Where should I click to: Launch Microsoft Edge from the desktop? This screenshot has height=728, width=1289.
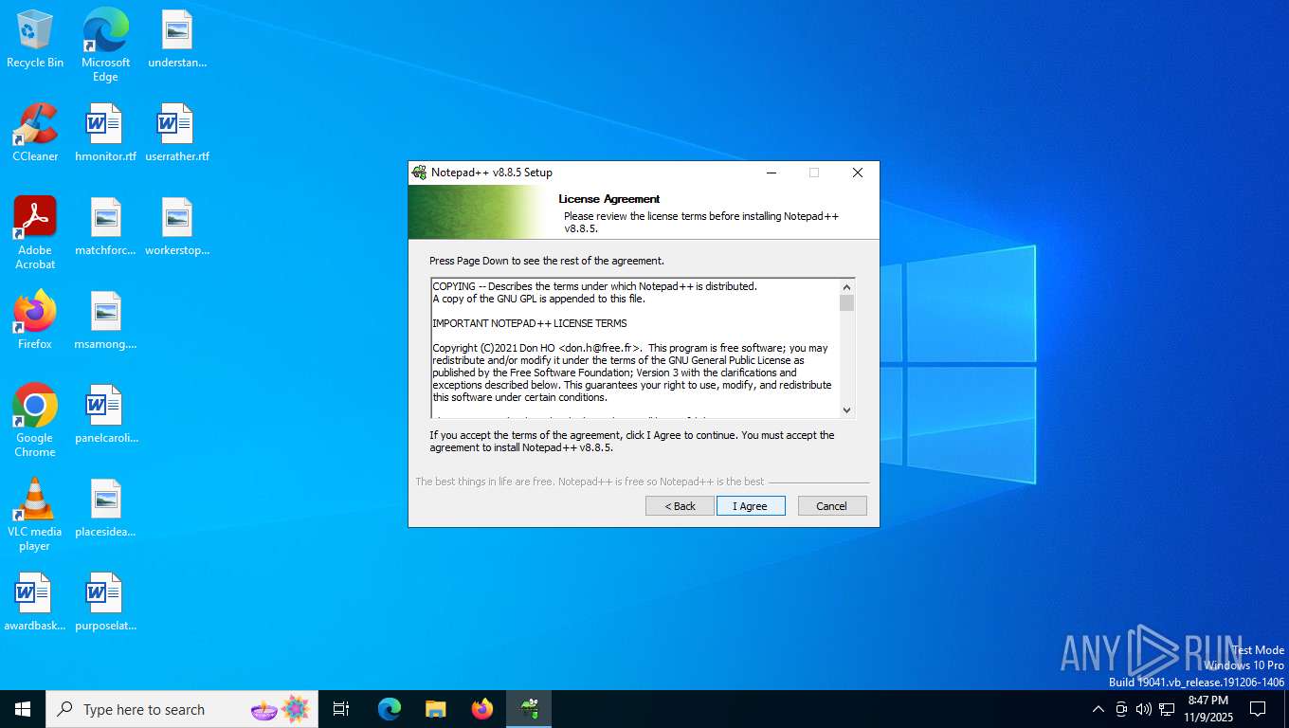(105, 45)
